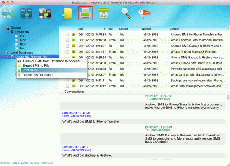Tick the checkbox for the 19:06:12 message
Screen dimensions: 230x166
67,86
